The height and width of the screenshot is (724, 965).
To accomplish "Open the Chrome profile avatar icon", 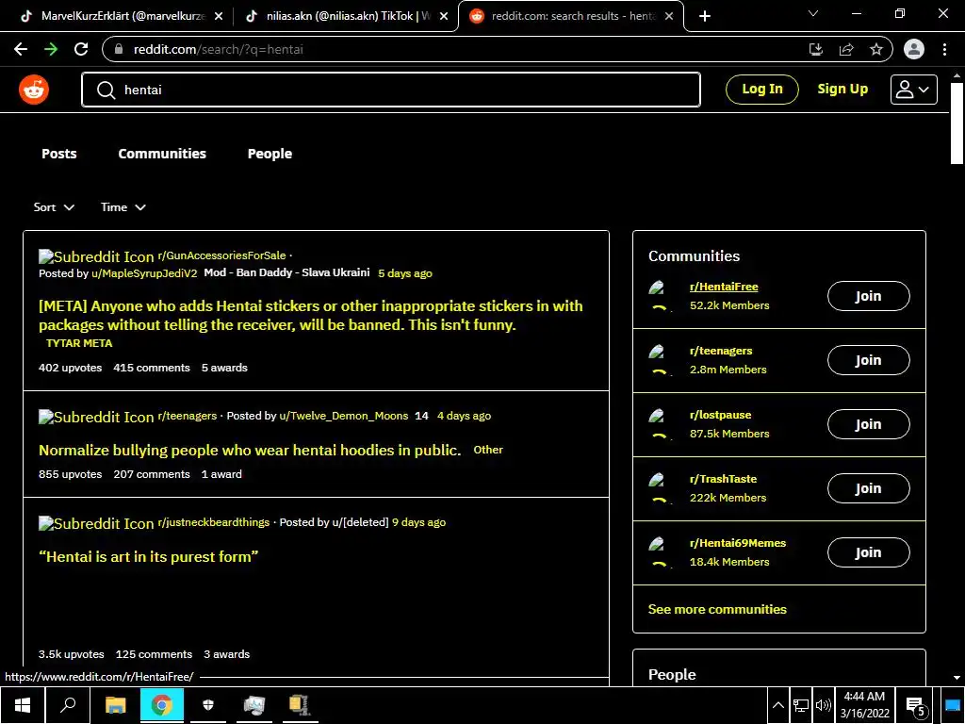I will tap(914, 49).
